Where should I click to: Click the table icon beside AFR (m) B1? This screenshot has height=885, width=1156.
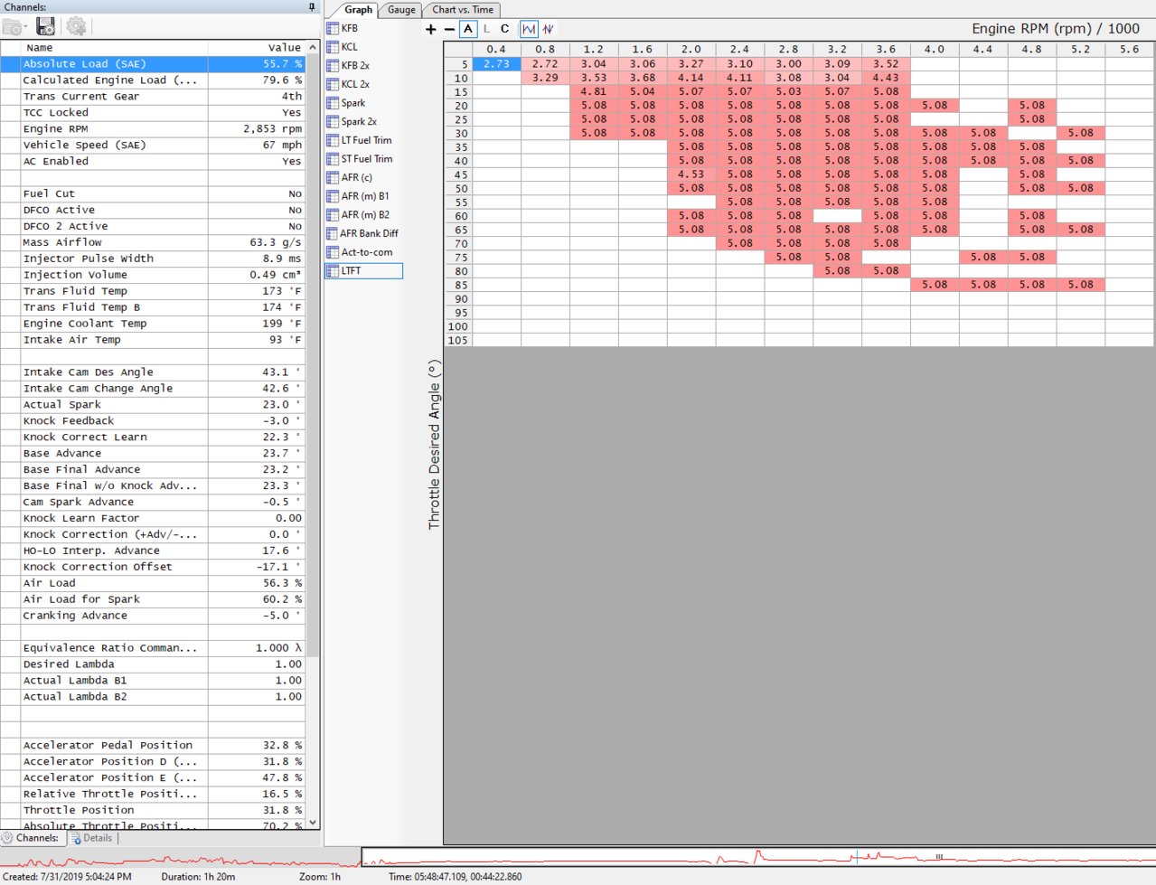click(333, 196)
